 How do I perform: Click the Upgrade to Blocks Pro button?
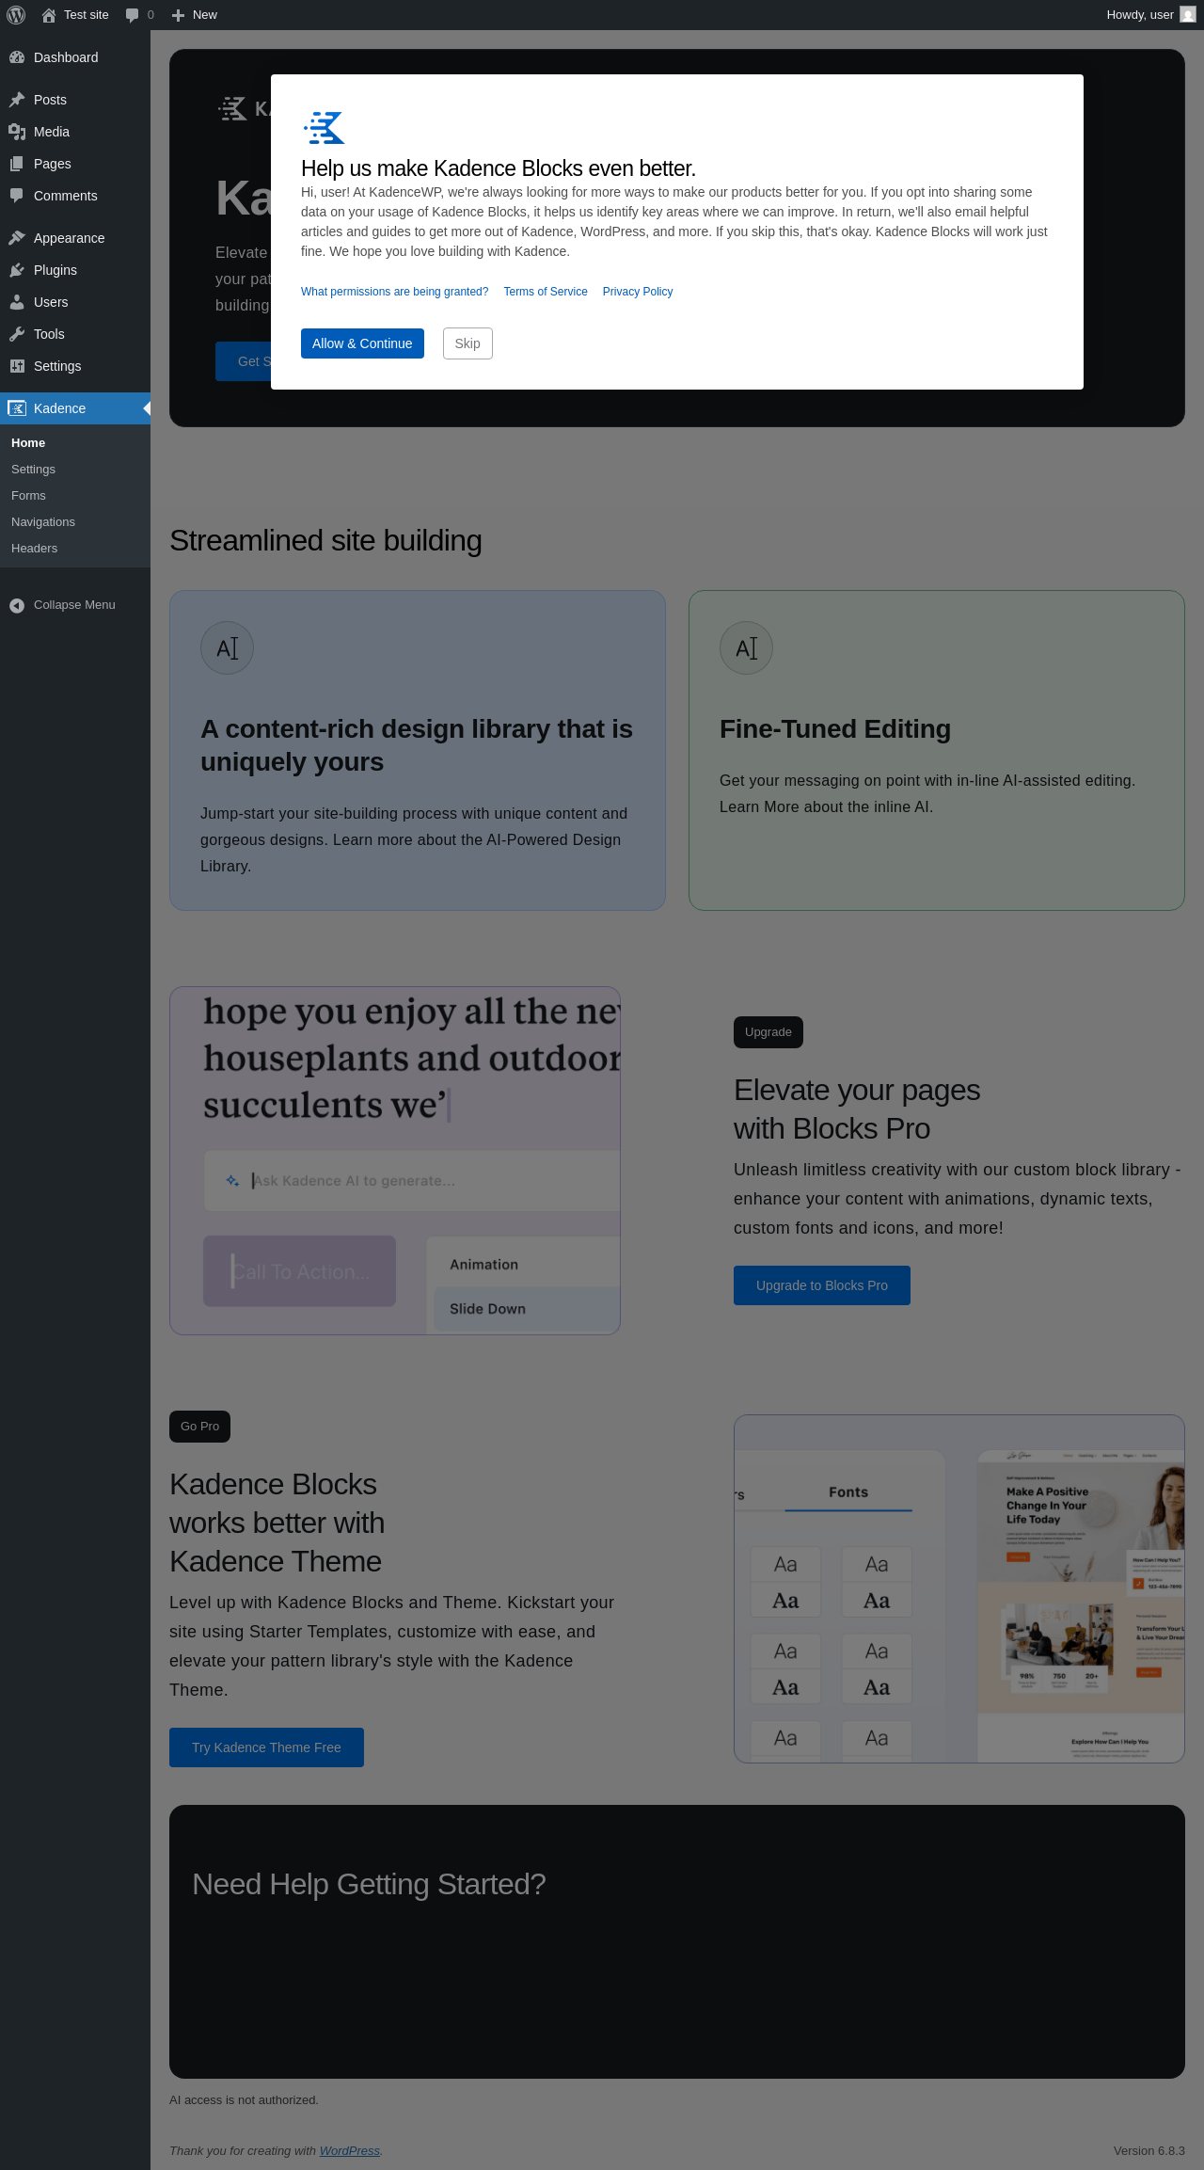(x=822, y=1285)
